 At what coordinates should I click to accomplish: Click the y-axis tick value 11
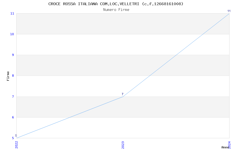12,13
